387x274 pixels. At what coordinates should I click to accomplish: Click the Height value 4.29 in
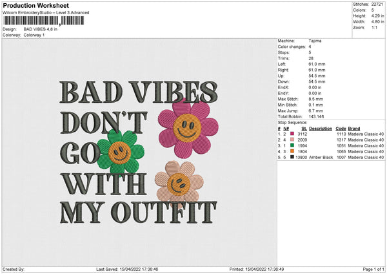[378, 16]
